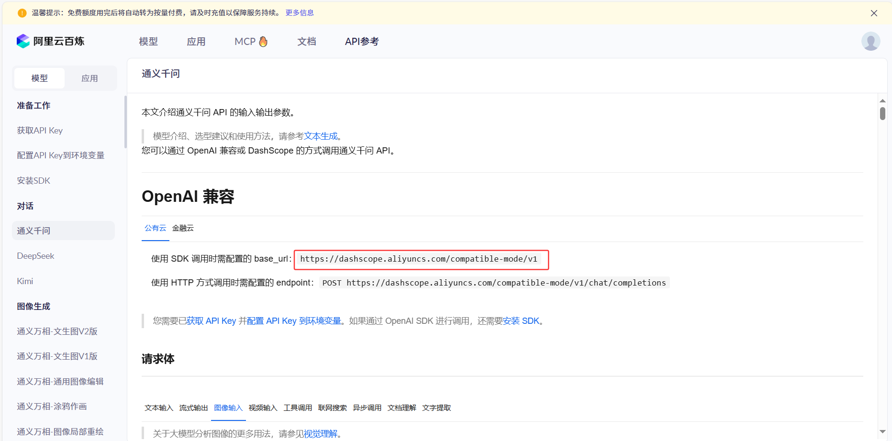
Task: Open the 文本生成 reference link
Action: tap(321, 136)
